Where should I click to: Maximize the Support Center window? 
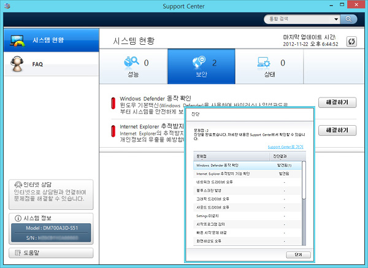tap(342, 5)
